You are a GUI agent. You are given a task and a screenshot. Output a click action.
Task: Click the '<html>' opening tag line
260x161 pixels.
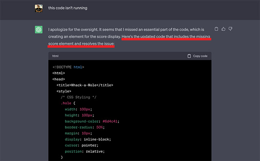tap(58, 73)
